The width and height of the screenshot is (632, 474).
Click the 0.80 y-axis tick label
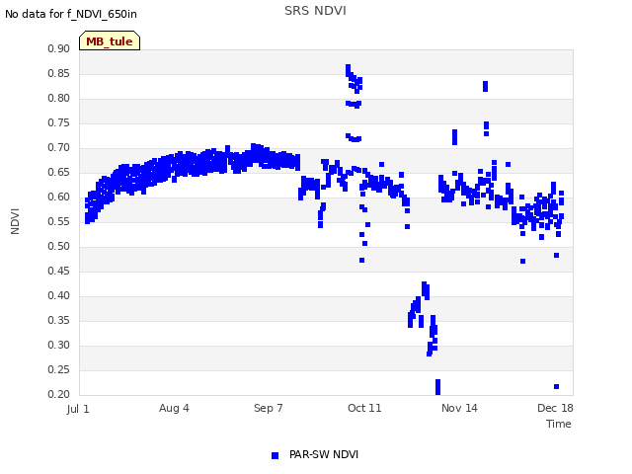(58, 98)
